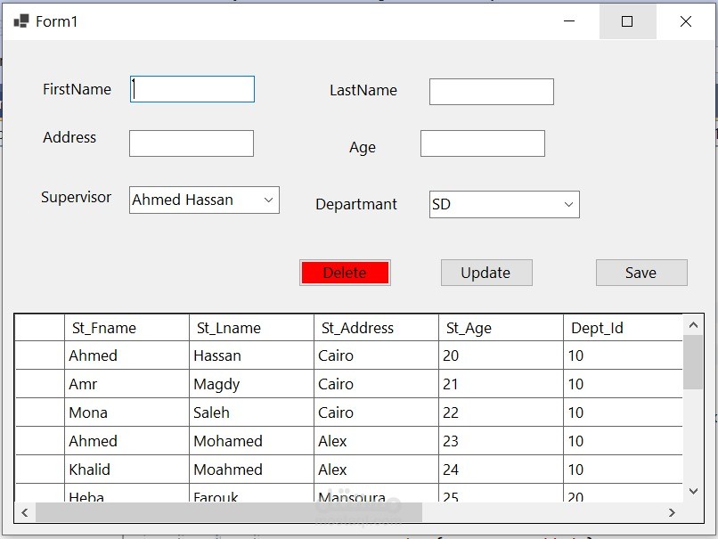
Task: Click into the LastName text box
Action: coord(492,92)
